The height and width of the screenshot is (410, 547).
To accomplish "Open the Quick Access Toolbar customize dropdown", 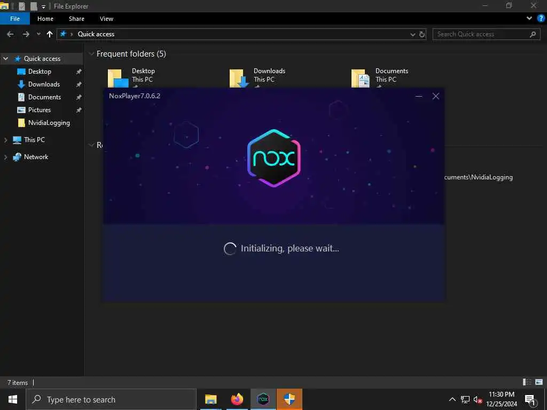I will click(x=43, y=6).
